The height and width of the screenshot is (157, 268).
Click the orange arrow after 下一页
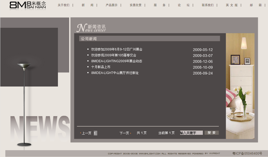(x=131, y=133)
